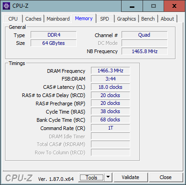Expand the Tools dropdown arrow
Image resolution: width=186 pixels, height=185 pixels.
108,177
